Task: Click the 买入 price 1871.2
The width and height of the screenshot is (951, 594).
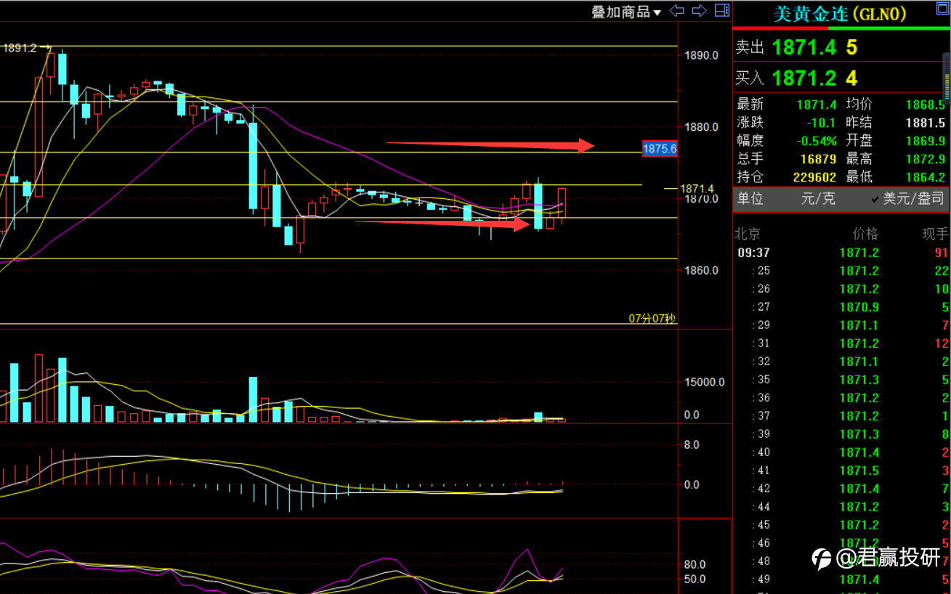Action: [x=804, y=78]
